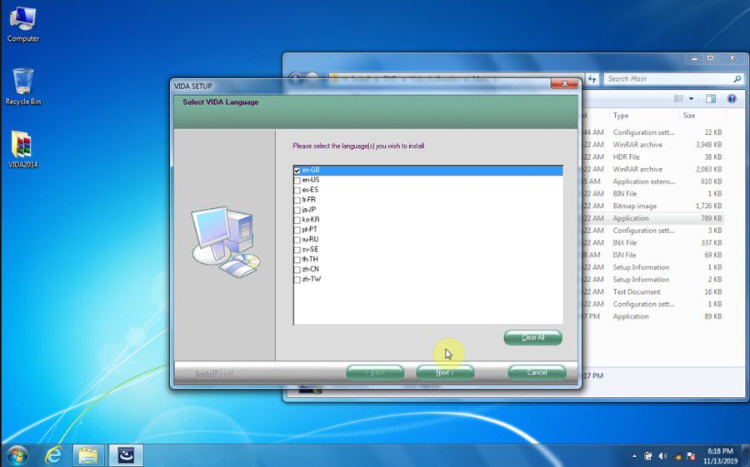
Task: Toggle the Explorer preview pane icon
Action: (x=711, y=98)
